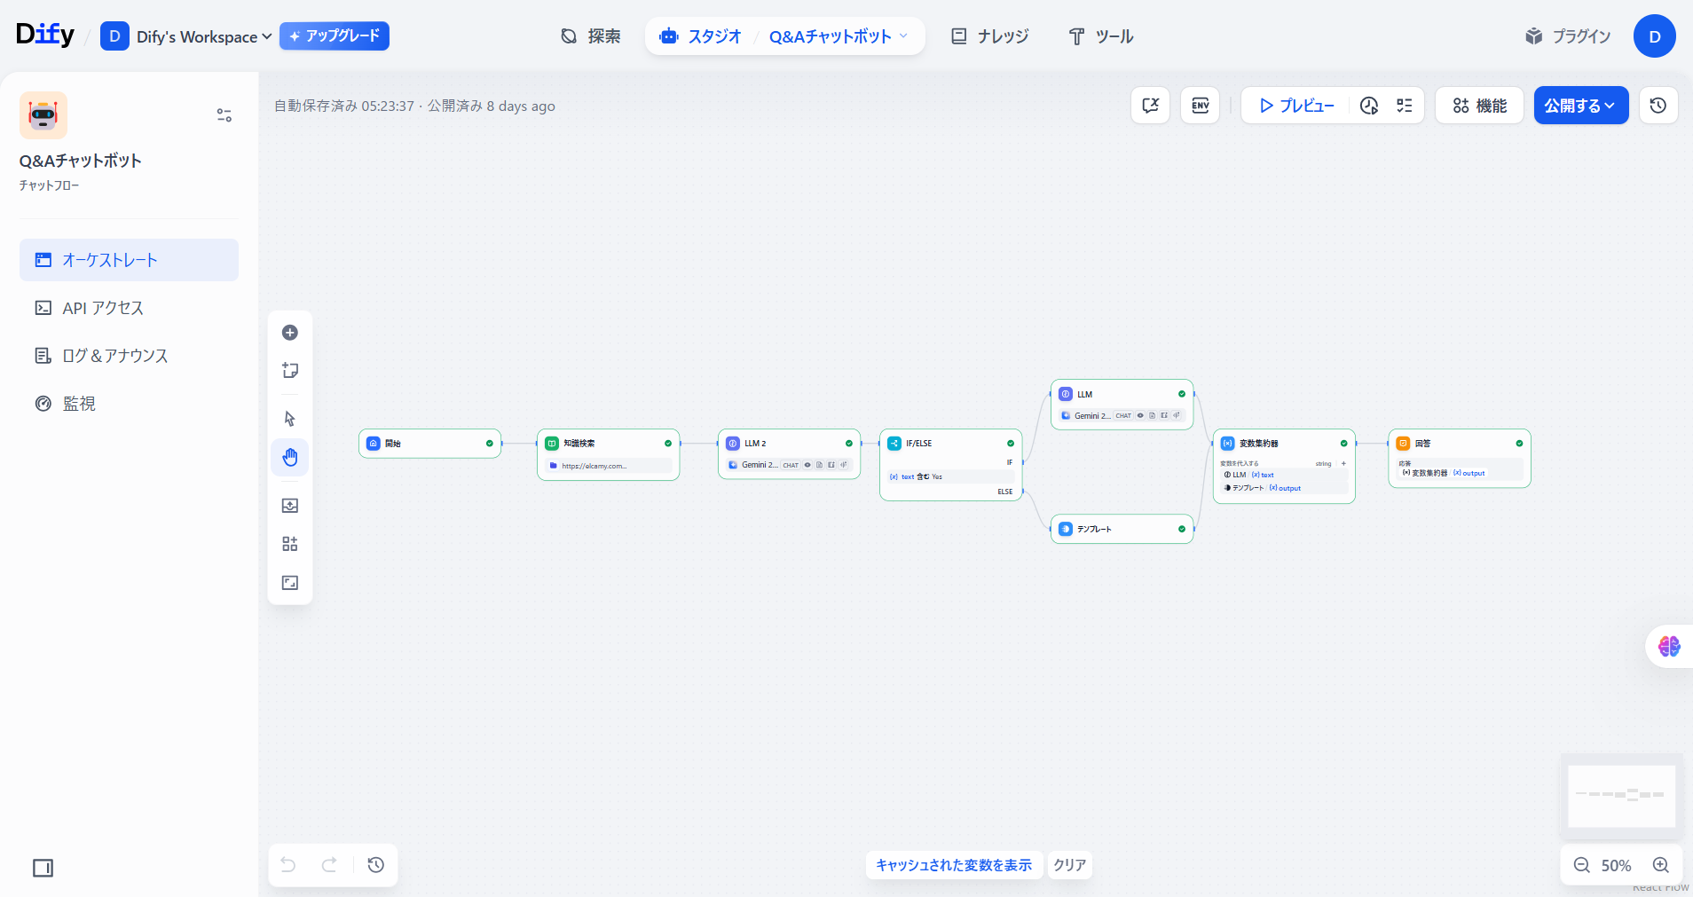Open the API アクセス menu item
The width and height of the screenshot is (1693, 897).
pos(103,308)
